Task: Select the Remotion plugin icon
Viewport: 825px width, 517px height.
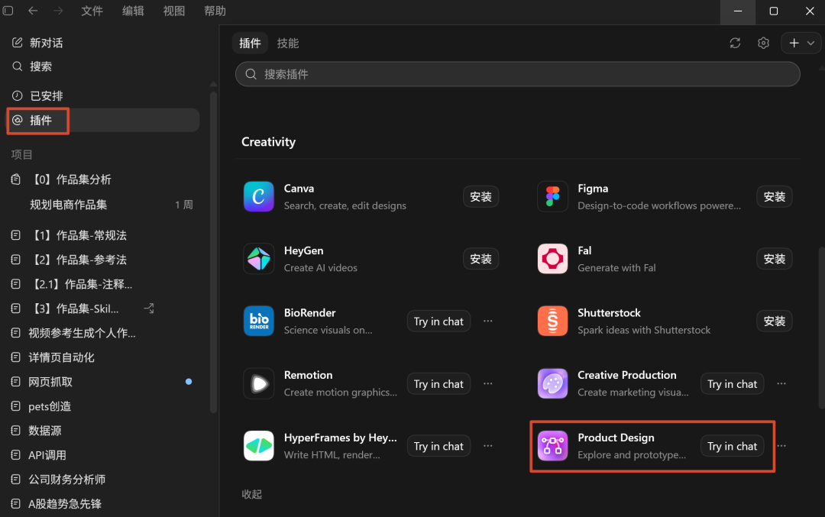Action: [x=258, y=383]
